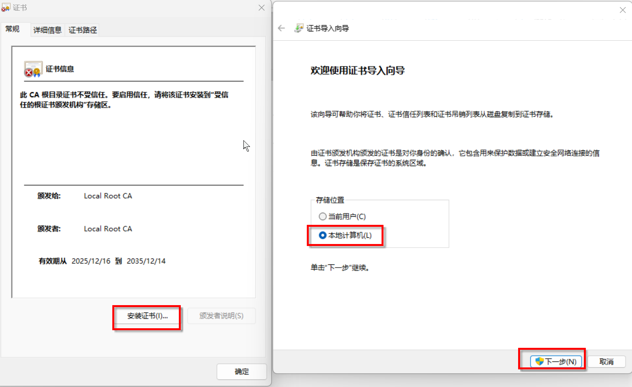Screen dimensions: 632x387
Task: Click the shield icon on the 下一步 button
Action: (540, 361)
